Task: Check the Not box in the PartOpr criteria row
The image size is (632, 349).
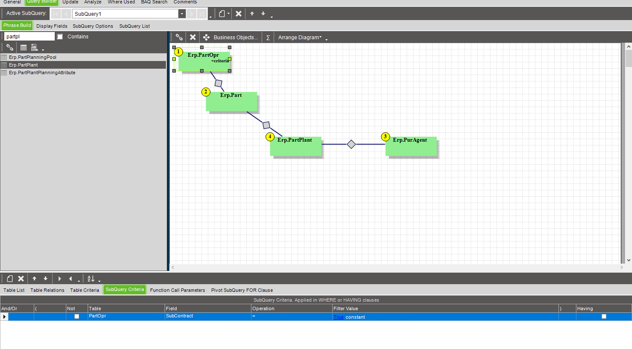Action: tap(77, 317)
